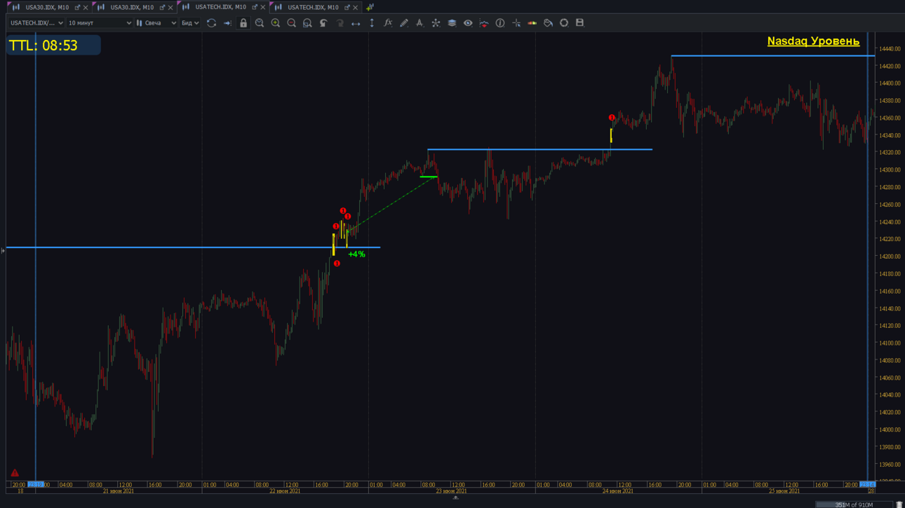Click the memory usage 351M of 910M bar
Image resolution: width=905 pixels, height=508 pixels.
(x=854, y=504)
